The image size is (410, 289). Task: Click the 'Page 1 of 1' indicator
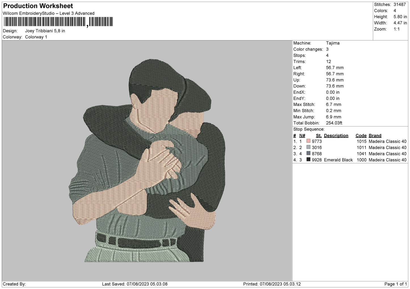pos(396,284)
